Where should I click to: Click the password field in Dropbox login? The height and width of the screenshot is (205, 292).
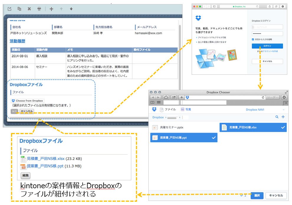(267, 34)
